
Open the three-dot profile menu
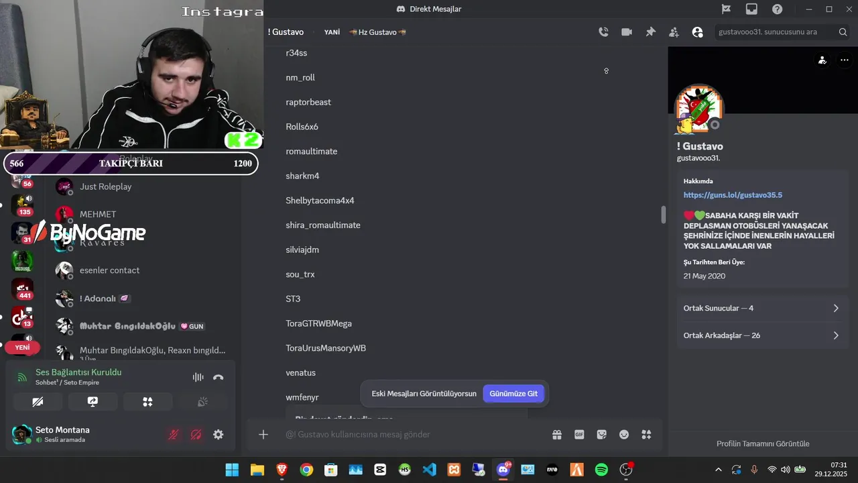point(844,60)
